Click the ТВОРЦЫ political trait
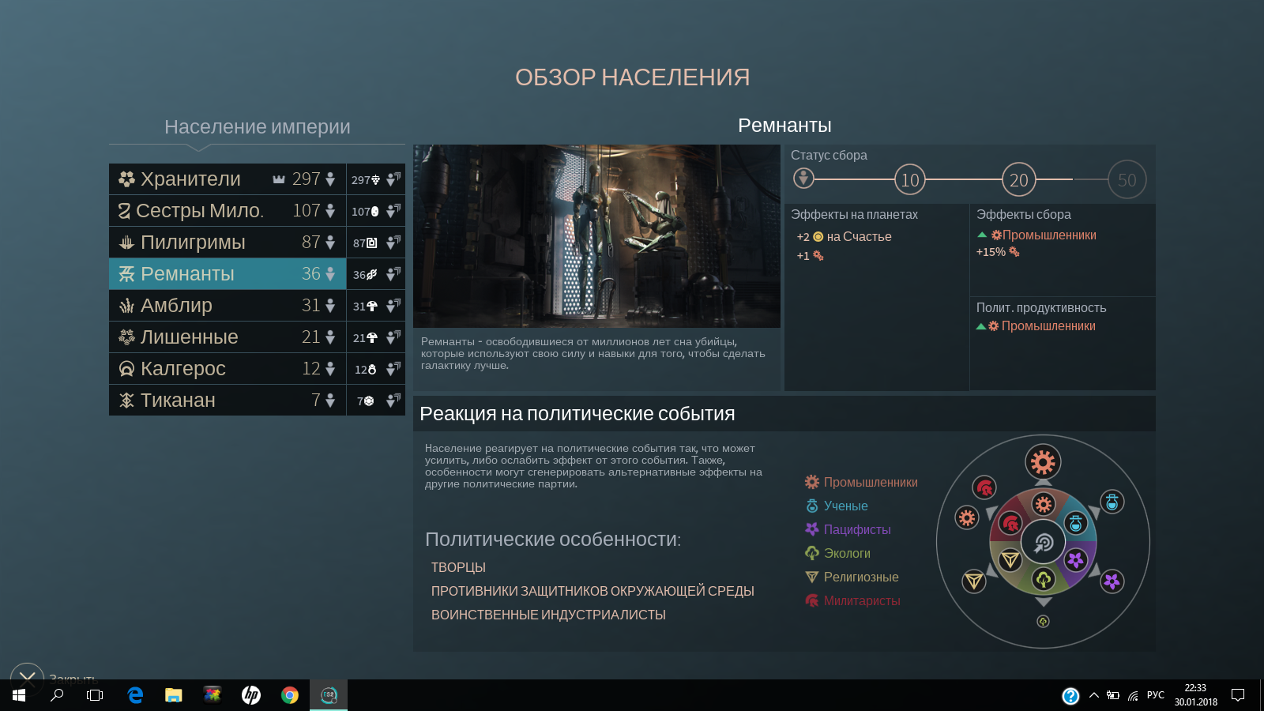The image size is (1264, 711). click(x=458, y=567)
